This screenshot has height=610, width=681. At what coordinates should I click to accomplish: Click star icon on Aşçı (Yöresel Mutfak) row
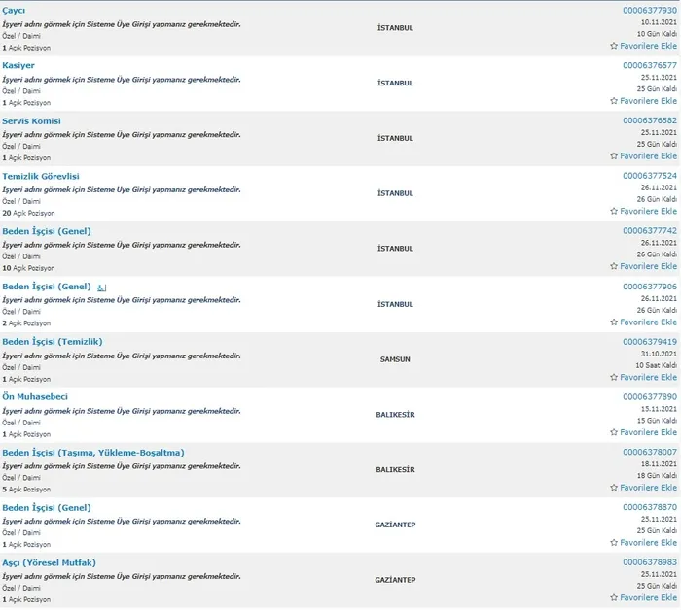click(x=613, y=598)
